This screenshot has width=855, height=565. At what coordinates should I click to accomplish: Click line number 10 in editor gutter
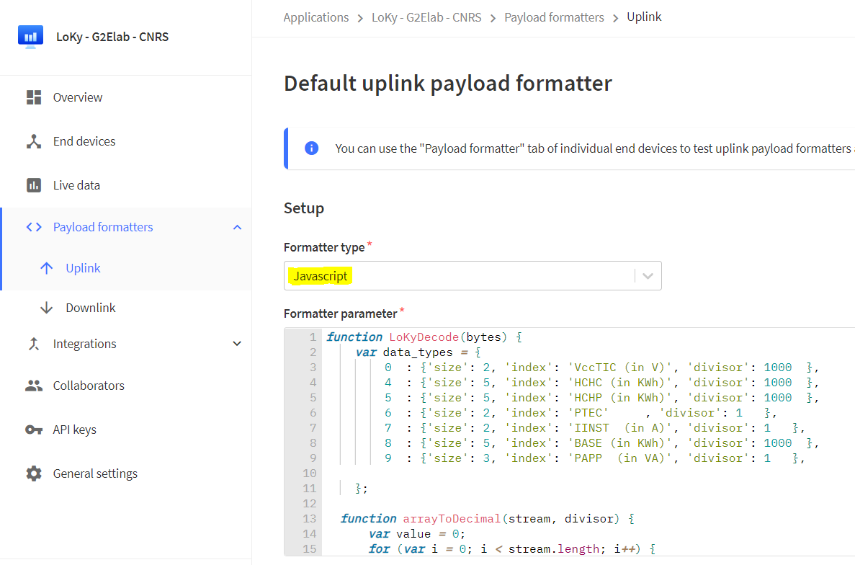tap(309, 473)
